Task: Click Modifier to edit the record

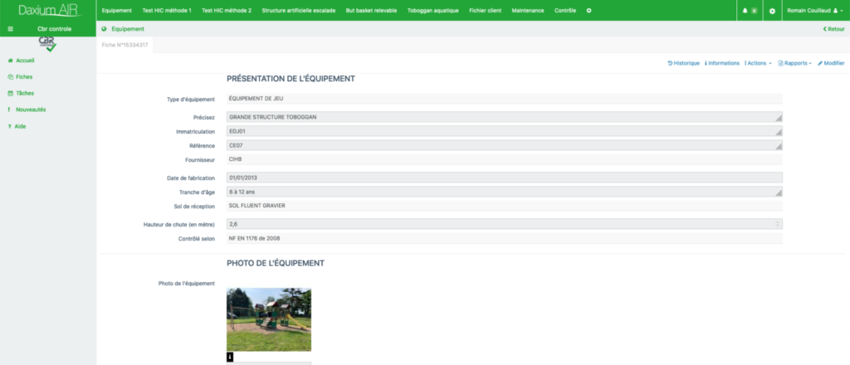Action: [831, 63]
